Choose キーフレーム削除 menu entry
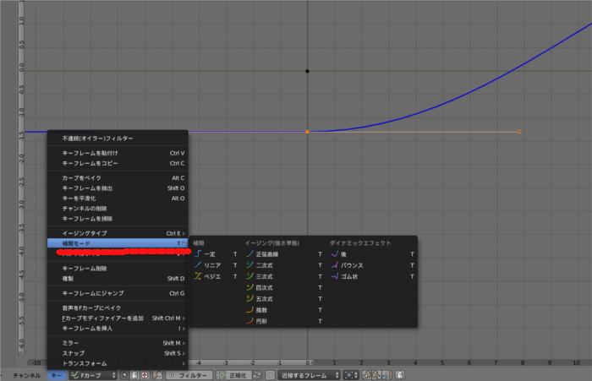The image size is (592, 381). point(118,269)
